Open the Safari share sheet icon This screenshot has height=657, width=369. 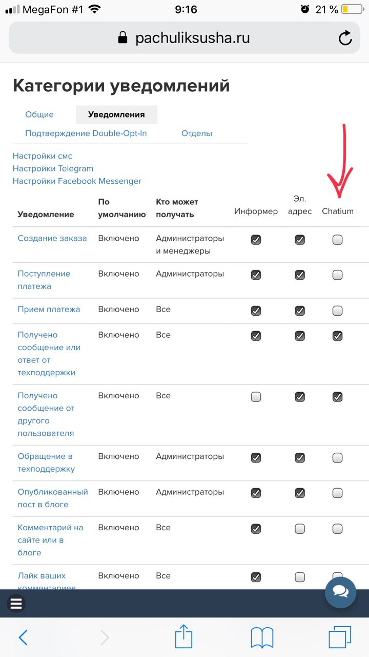click(184, 637)
